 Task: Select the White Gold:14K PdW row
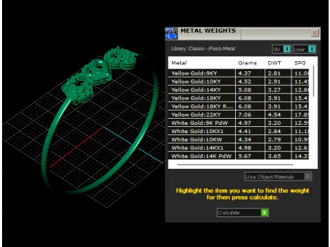pos(239,156)
